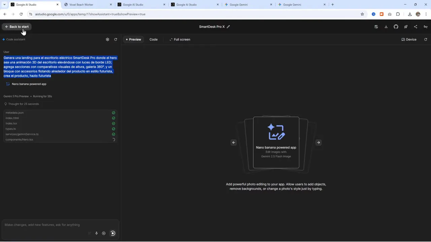Viewport: 431px width, 242px height.
Task: Select the Deploy app rocket icon
Action: tap(406, 27)
